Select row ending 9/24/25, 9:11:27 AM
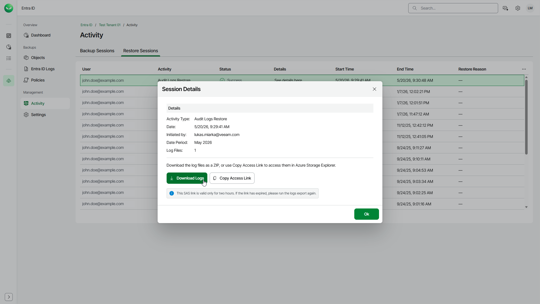 pos(302,148)
